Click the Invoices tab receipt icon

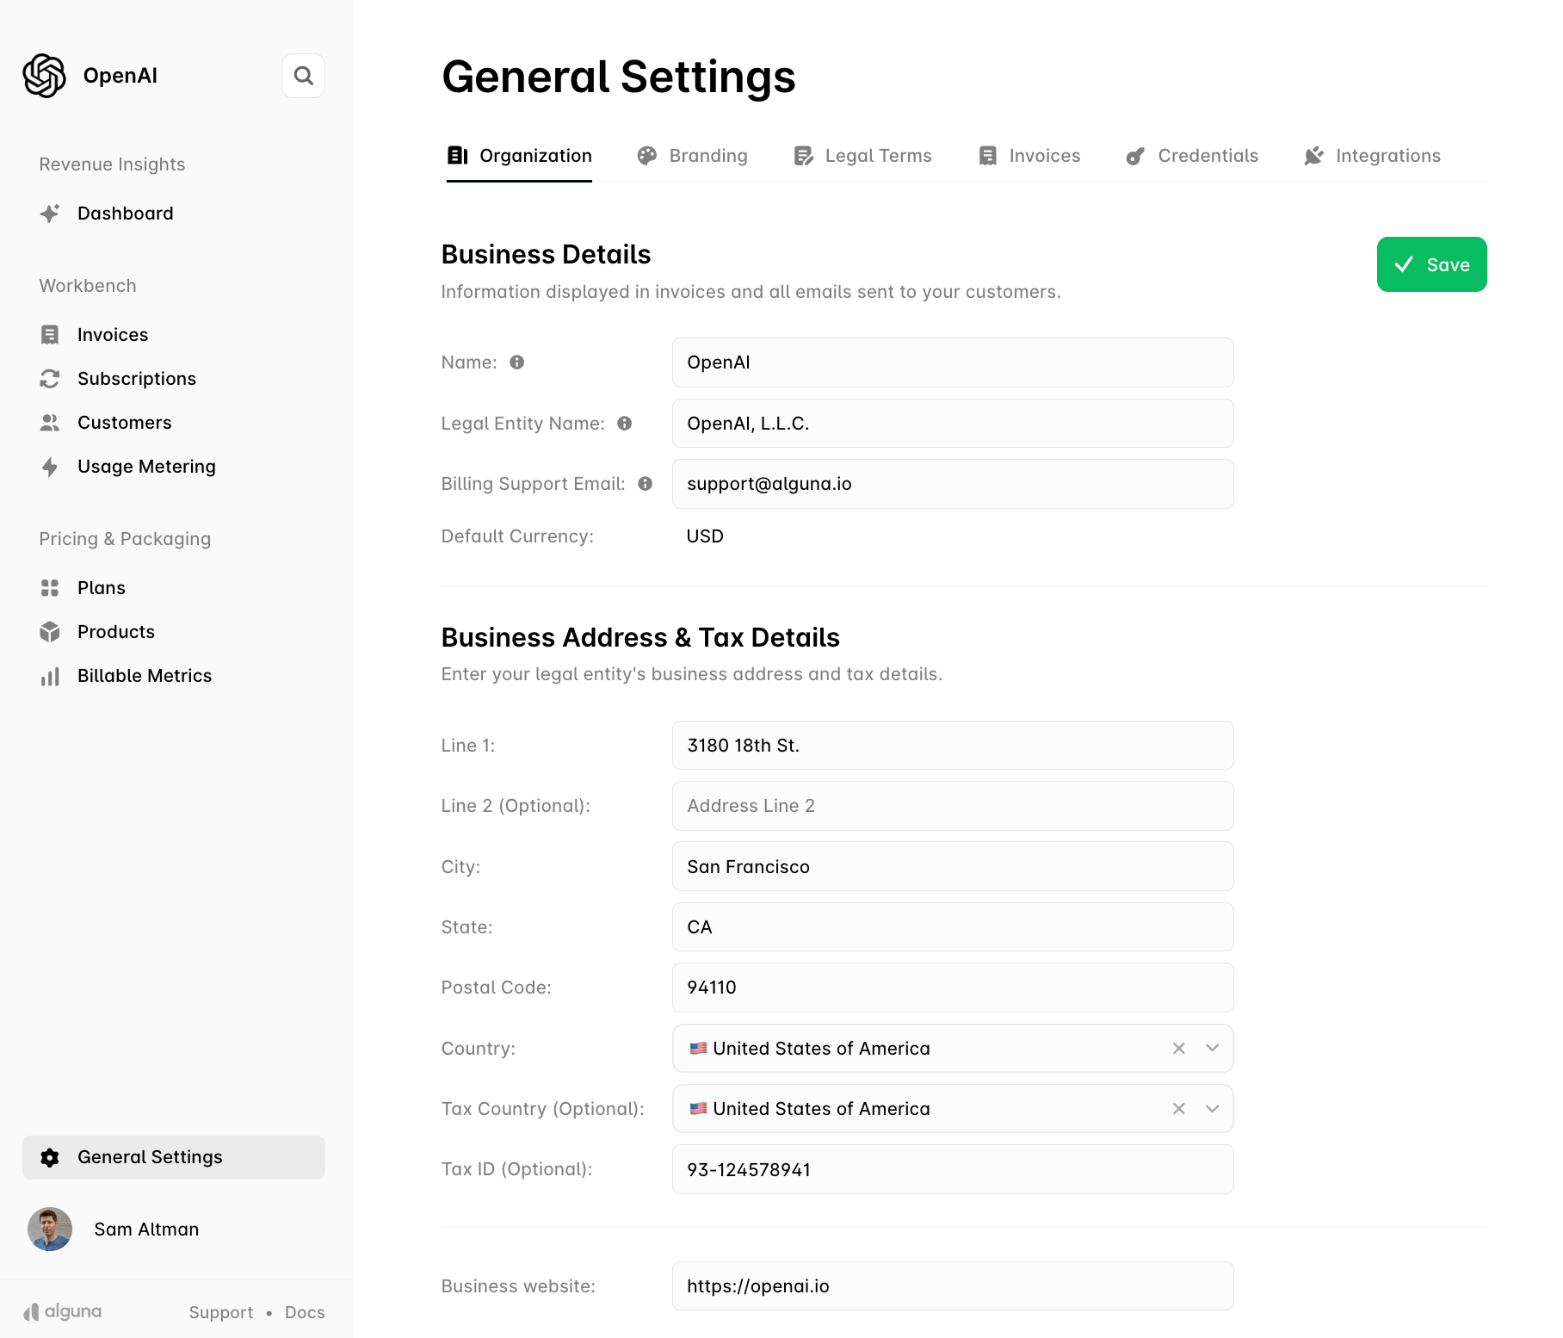(988, 156)
